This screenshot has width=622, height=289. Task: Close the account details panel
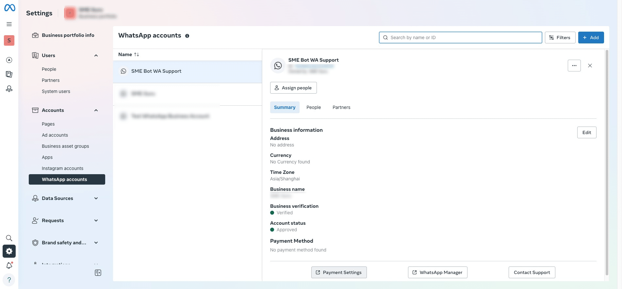[x=590, y=66]
